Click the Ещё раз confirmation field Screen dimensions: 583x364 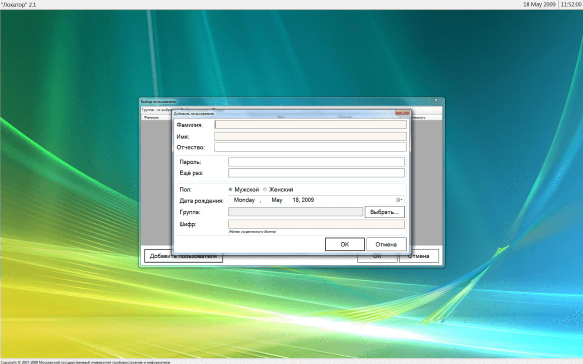[x=316, y=173]
